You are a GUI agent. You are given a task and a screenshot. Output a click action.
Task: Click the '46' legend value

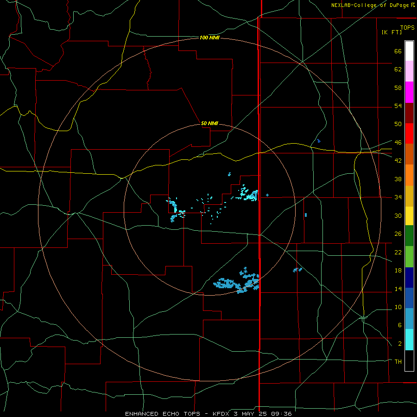[398, 143]
